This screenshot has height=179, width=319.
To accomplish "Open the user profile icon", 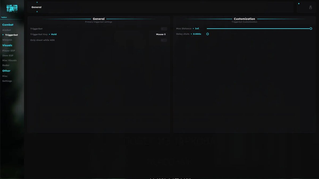I will 310,7.
